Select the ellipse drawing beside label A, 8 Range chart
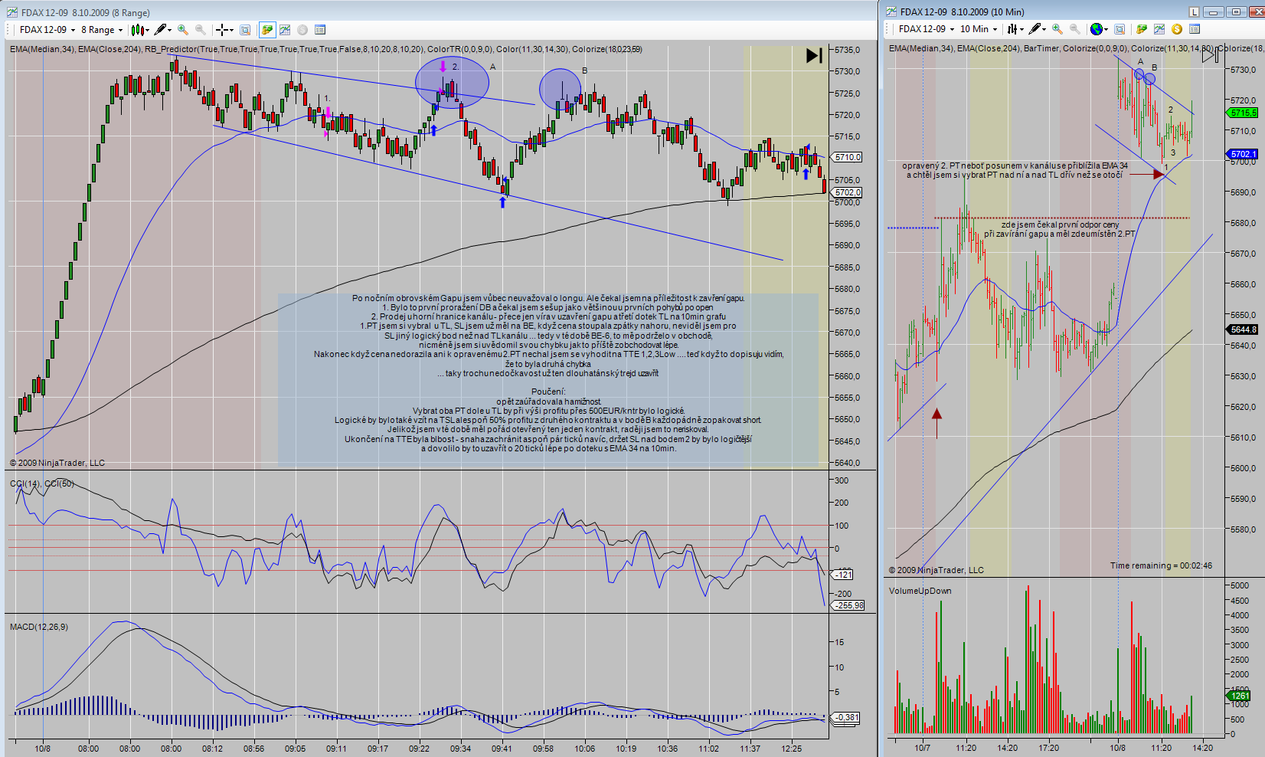The image size is (1265, 757). [x=452, y=81]
